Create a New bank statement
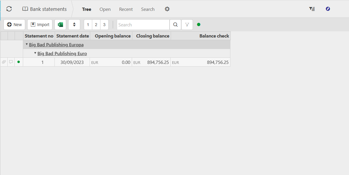The height and width of the screenshot is (175, 349). coord(14,25)
